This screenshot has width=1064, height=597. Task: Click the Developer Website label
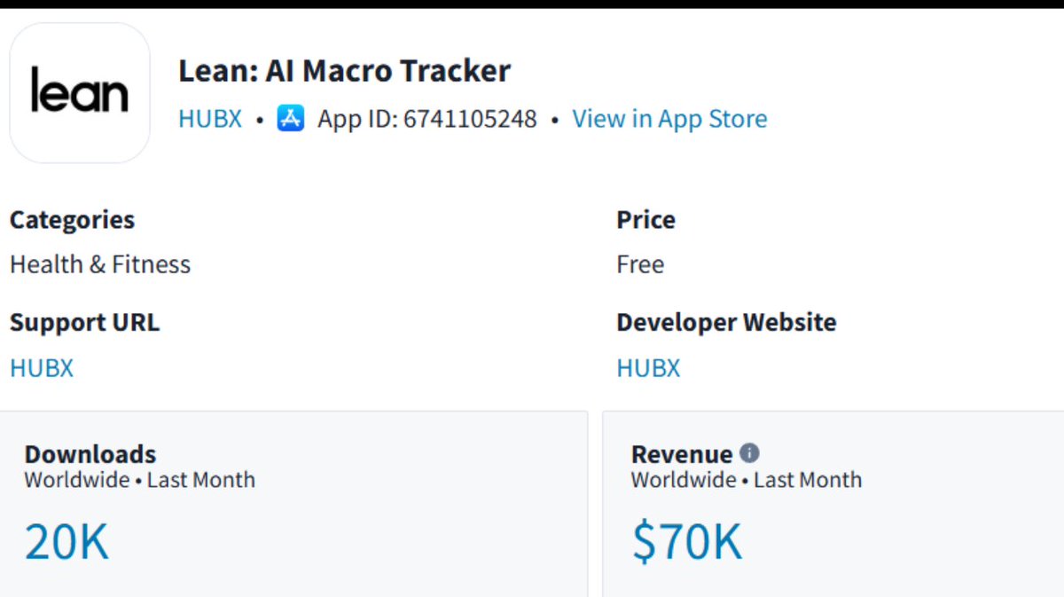point(726,322)
